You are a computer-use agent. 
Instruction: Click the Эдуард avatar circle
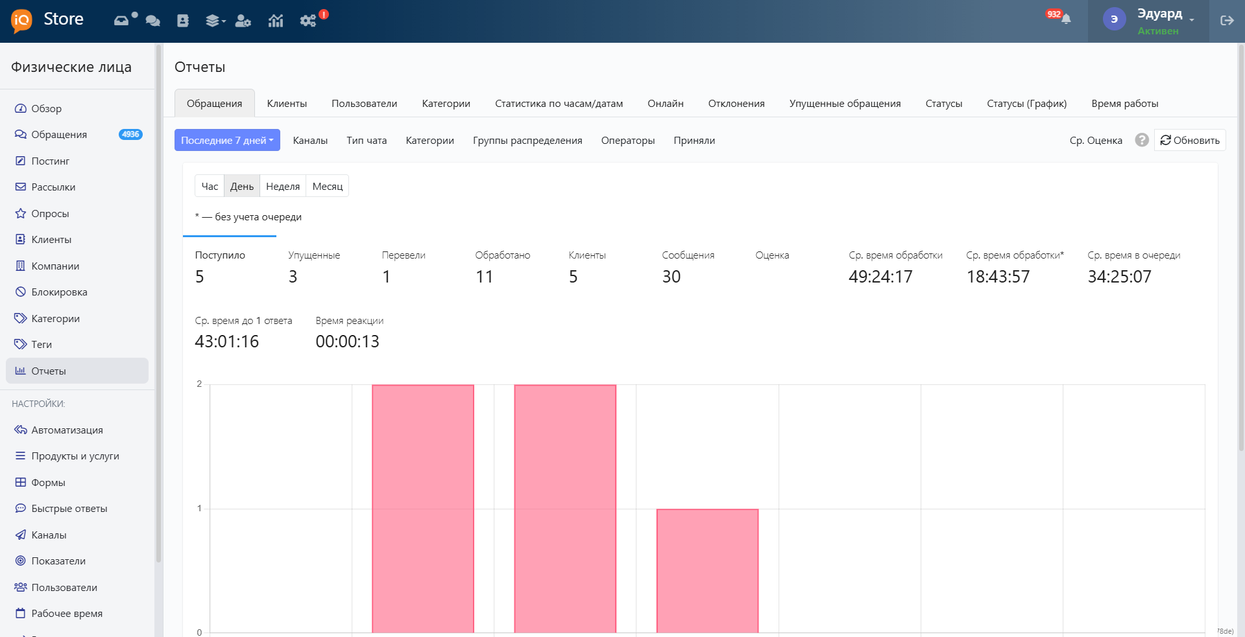click(1114, 19)
